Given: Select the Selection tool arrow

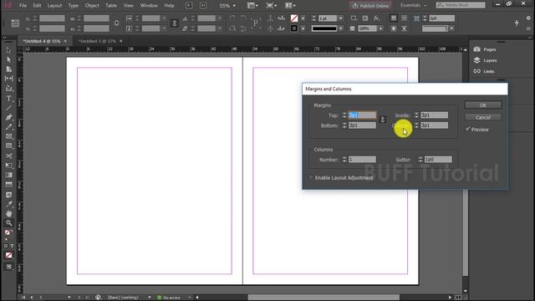Looking at the screenshot, I should (x=8, y=50).
